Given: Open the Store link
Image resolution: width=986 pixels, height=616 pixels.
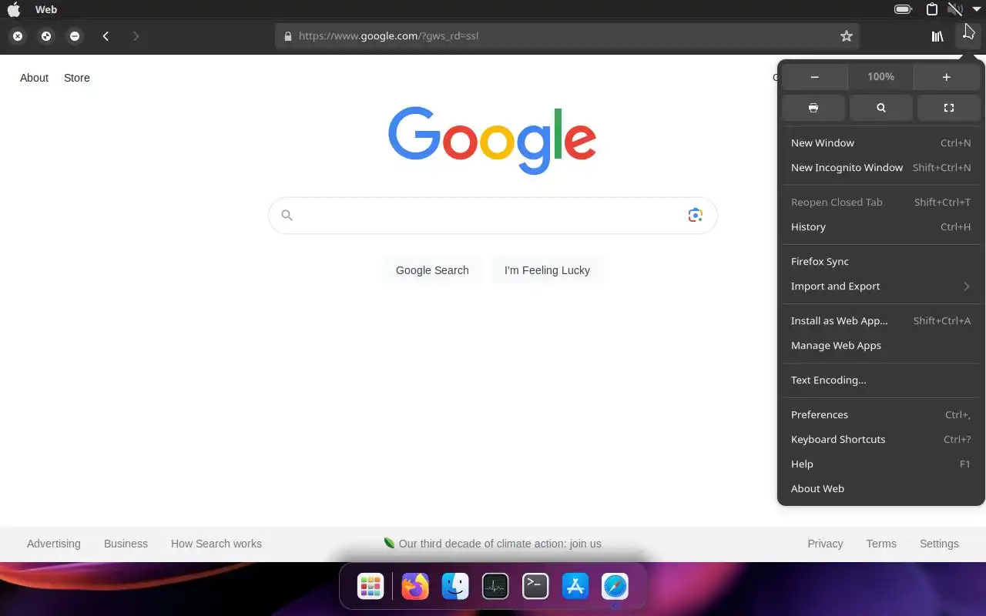Looking at the screenshot, I should [x=77, y=78].
